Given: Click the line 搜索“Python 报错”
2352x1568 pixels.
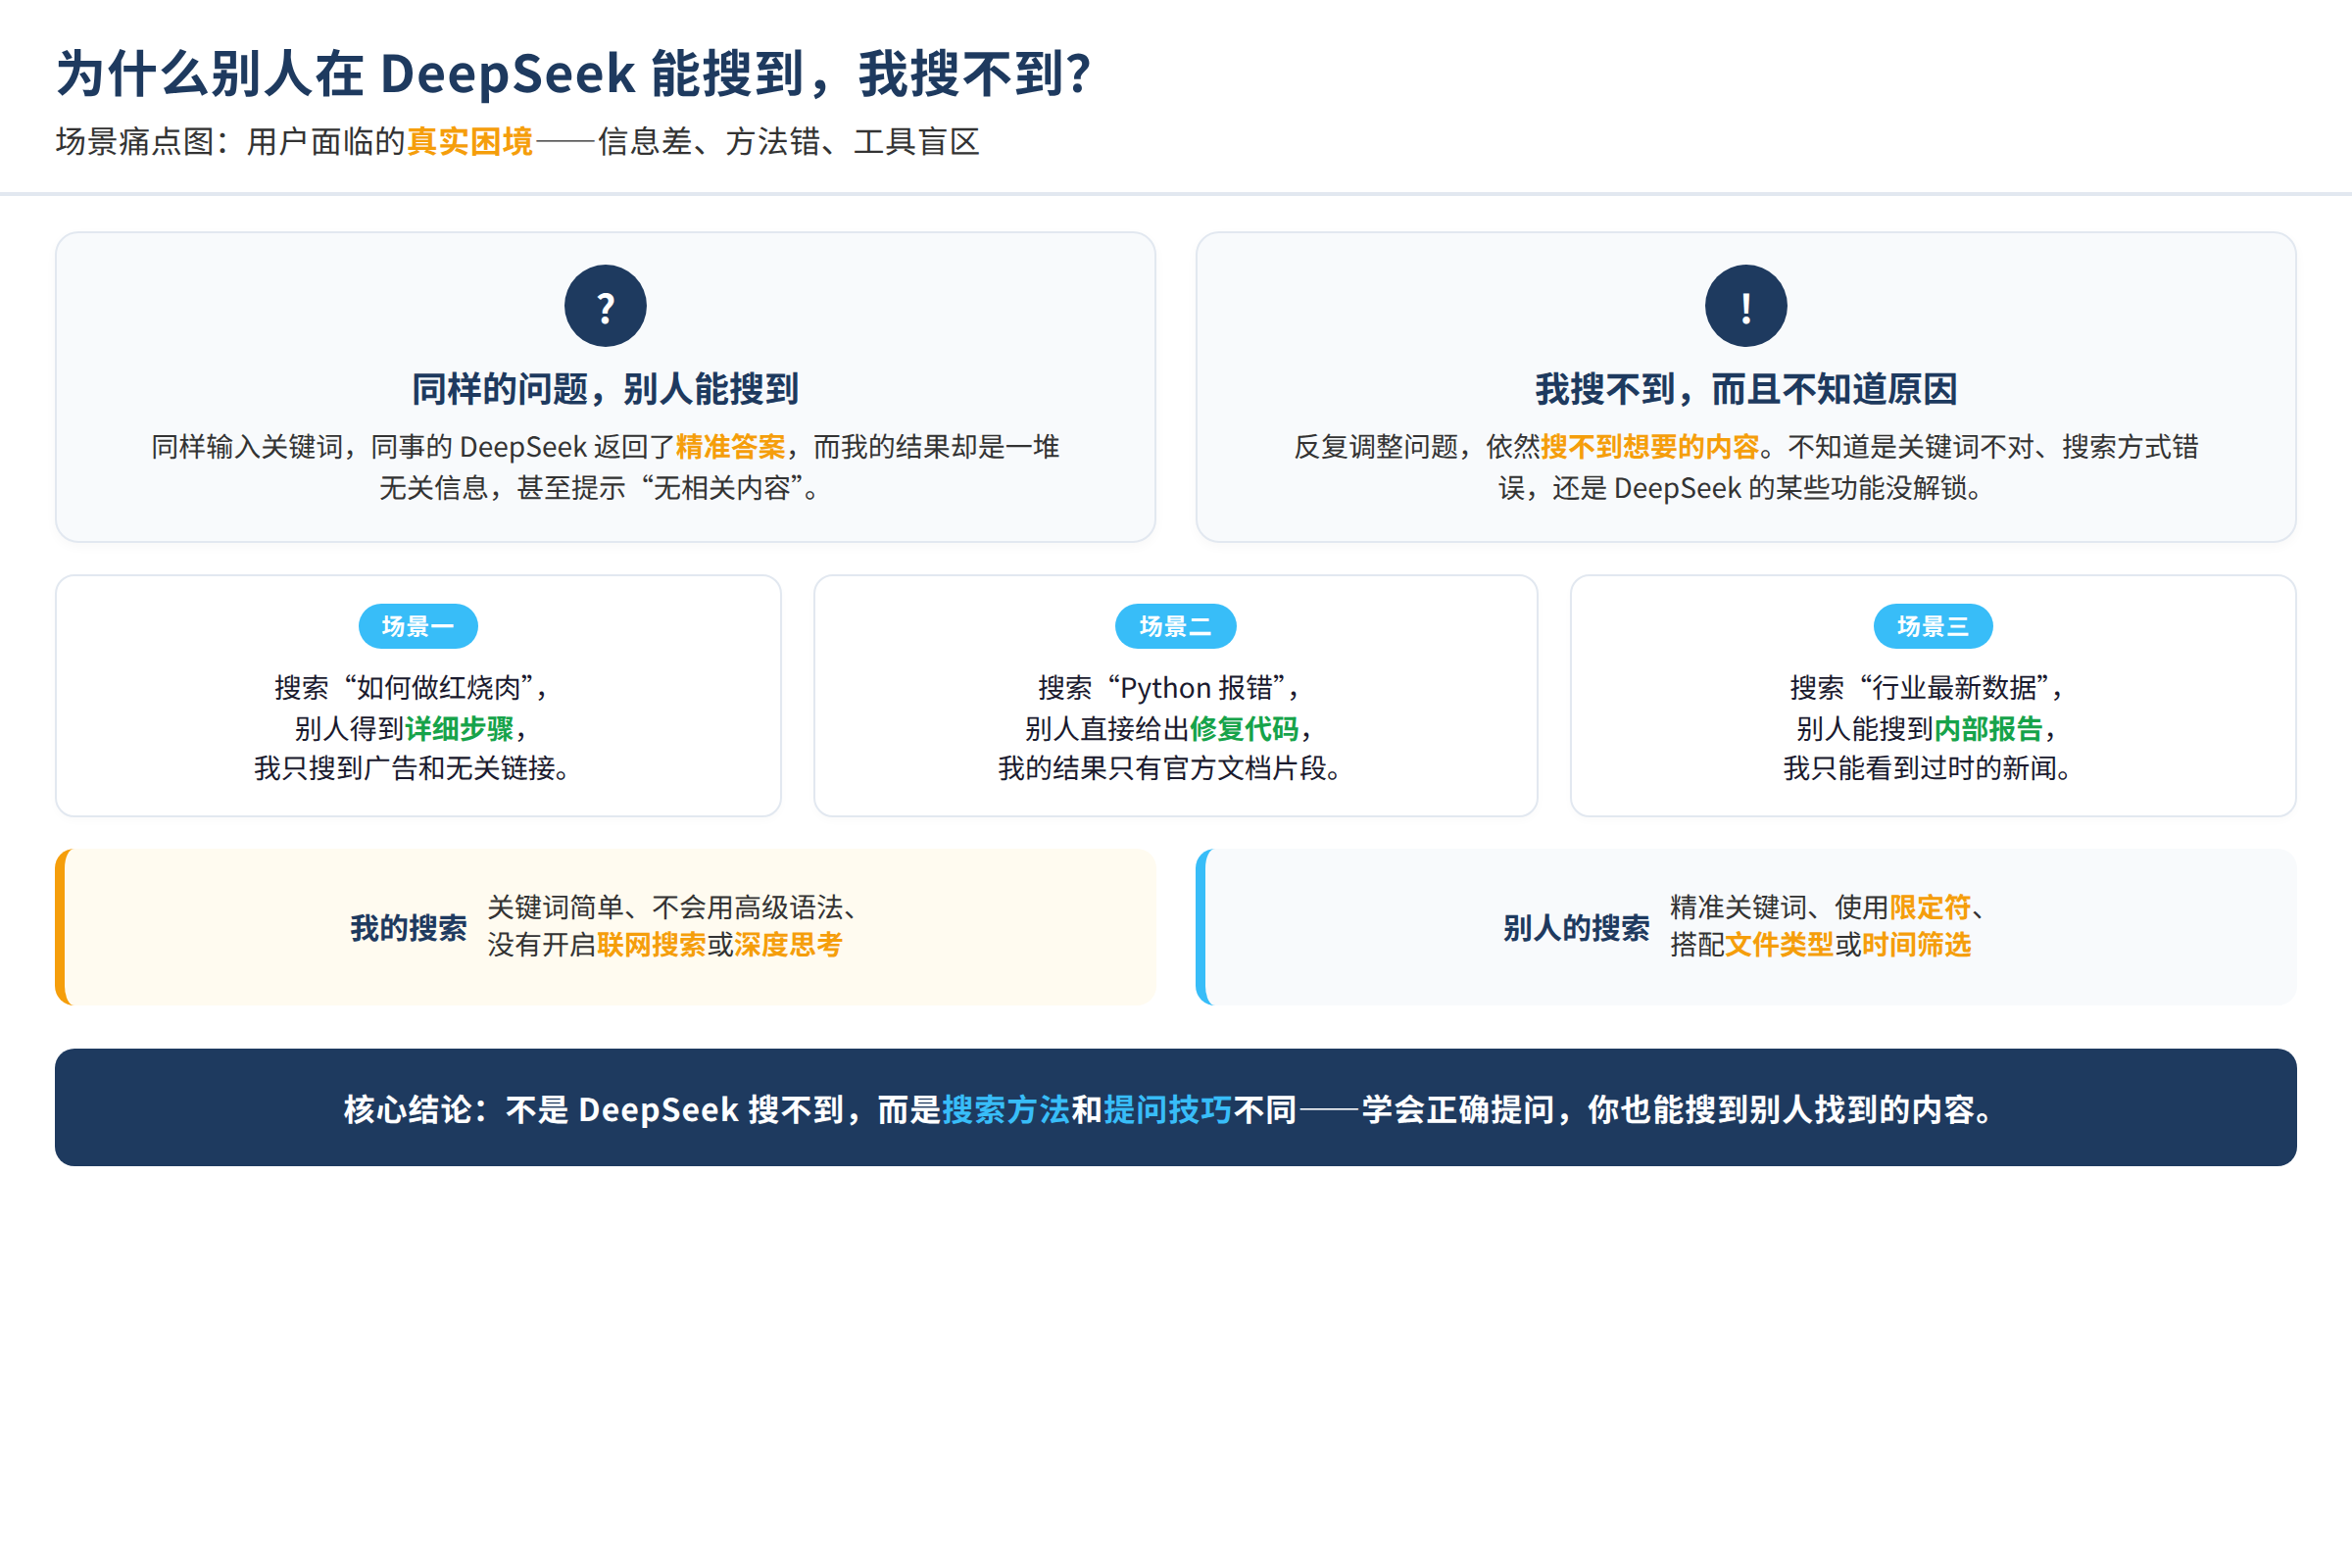Looking at the screenshot, I should point(1169,688).
